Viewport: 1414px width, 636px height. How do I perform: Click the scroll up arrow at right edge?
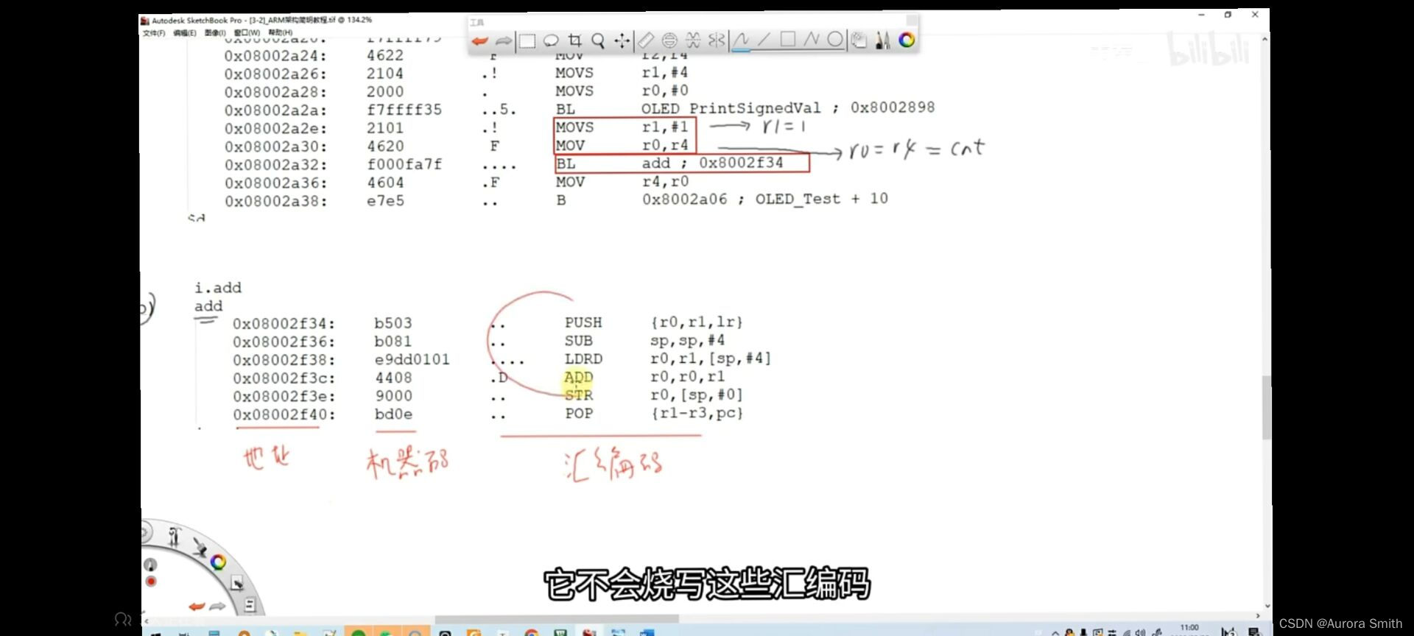[1265, 39]
